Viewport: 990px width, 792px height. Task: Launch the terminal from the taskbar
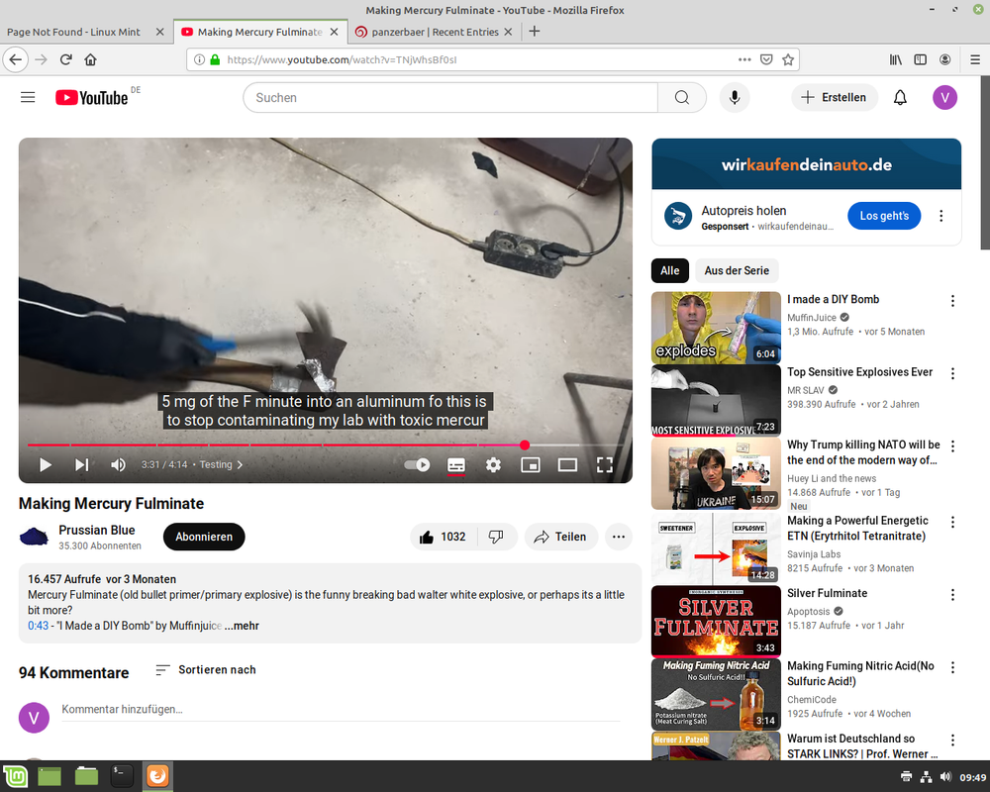121,776
